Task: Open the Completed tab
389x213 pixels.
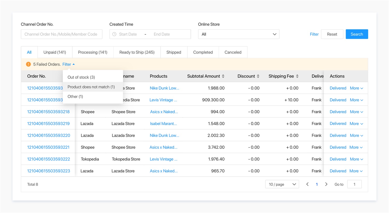Action: [x=203, y=52]
